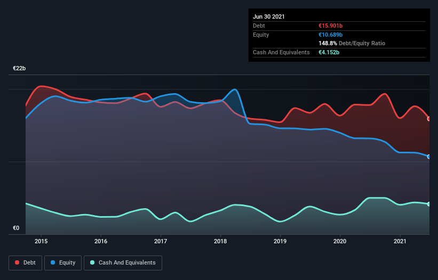
Task: Click the Jun 30 2021 tooltip date
Action: coord(269,17)
